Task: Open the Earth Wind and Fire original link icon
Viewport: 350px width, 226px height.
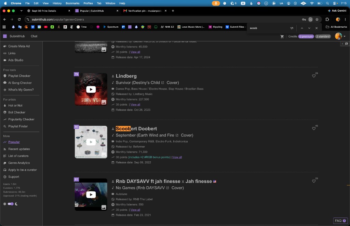Action: 177,135
